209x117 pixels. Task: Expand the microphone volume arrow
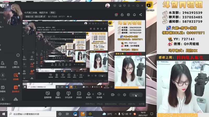coord(93,94)
